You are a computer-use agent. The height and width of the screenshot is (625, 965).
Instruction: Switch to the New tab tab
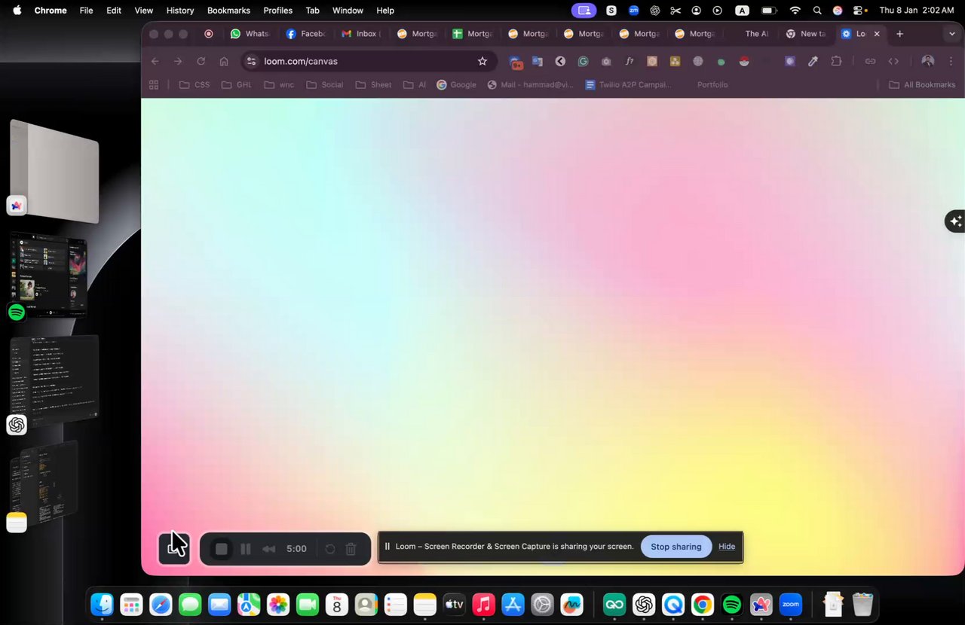click(807, 34)
